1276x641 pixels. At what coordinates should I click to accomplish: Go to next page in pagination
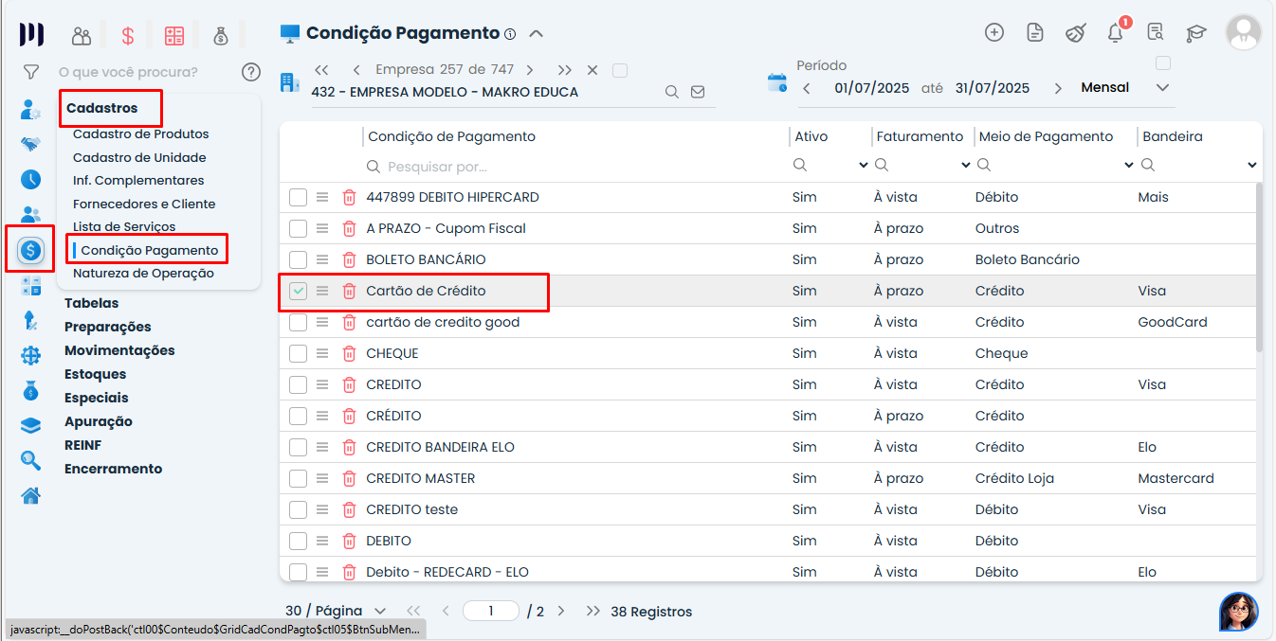(561, 612)
